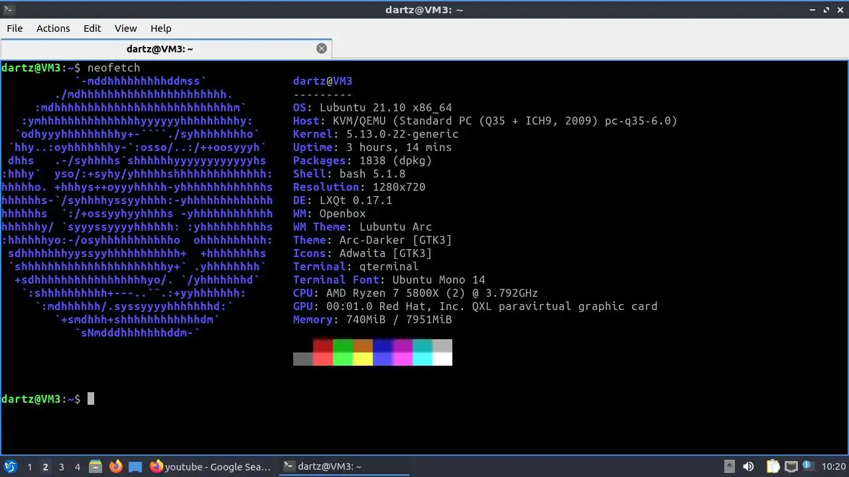849x477 pixels.
Task: Click the 10:20 panel clock
Action: (x=834, y=466)
